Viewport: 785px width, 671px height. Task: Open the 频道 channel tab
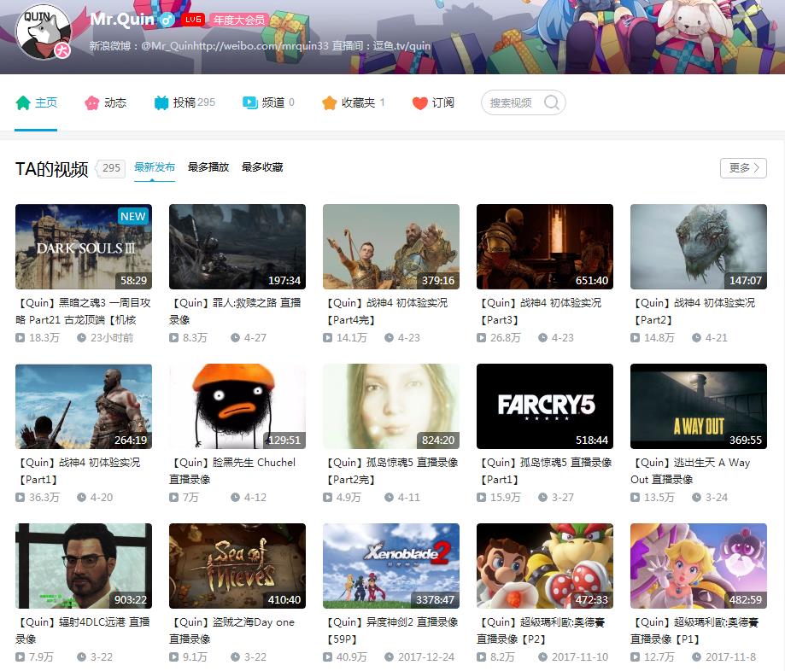[268, 102]
